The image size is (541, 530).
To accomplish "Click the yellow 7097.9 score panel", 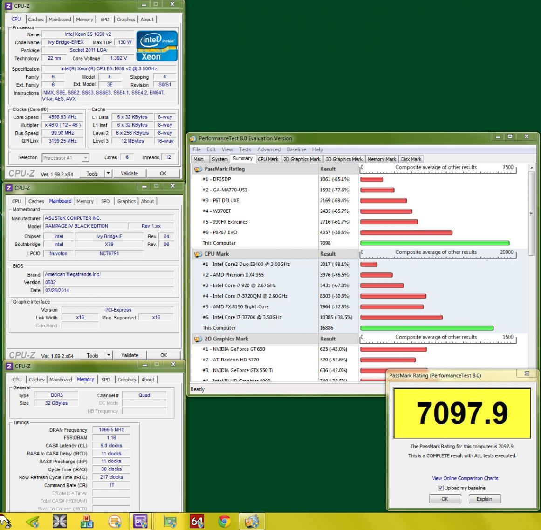I will coord(462,413).
